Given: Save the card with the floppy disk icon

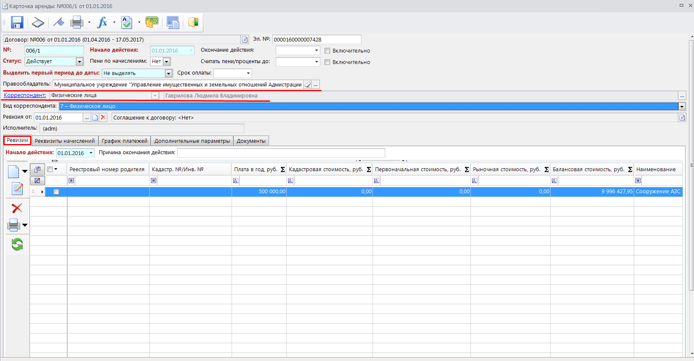Looking at the screenshot, I should click(17, 22).
